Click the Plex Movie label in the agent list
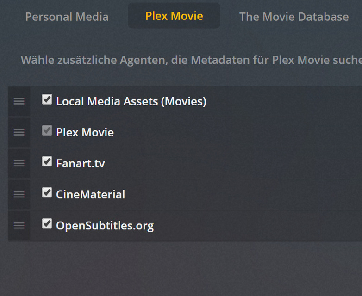The image size is (362, 296). coord(85,132)
